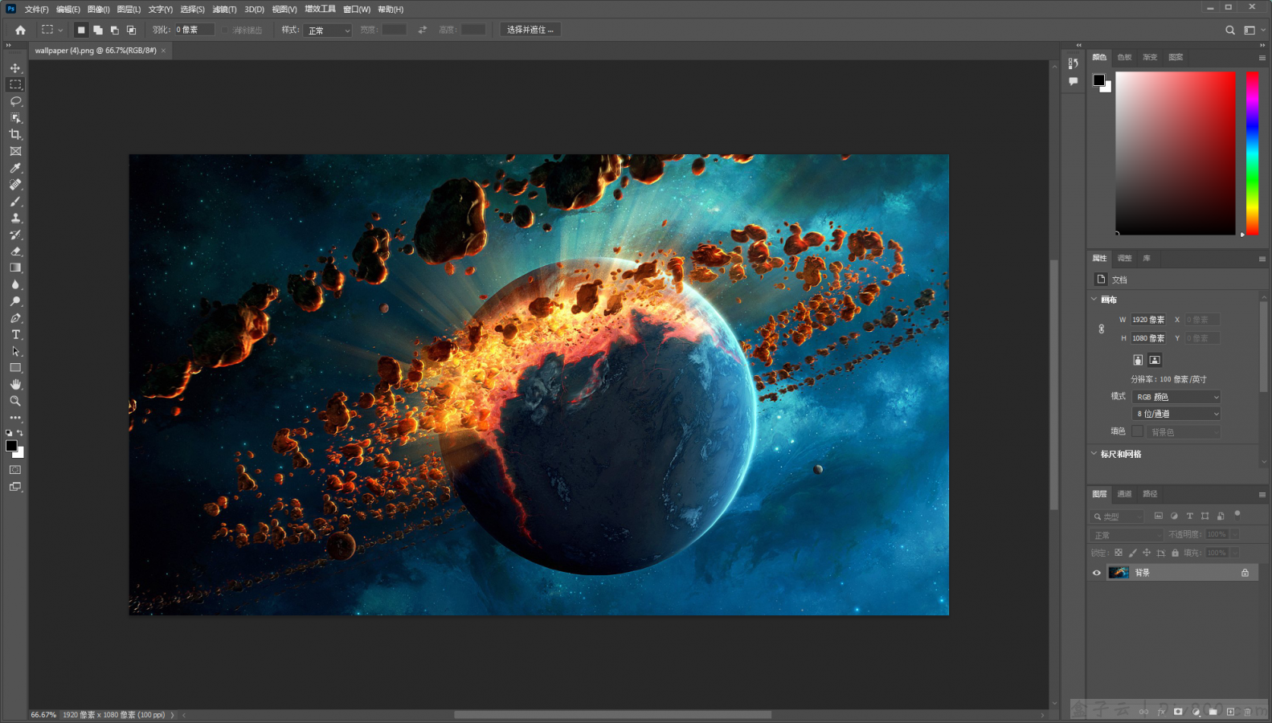Screen dimensions: 1272x723
Task: Expand the 标尺和网格 section
Action: click(x=1094, y=454)
